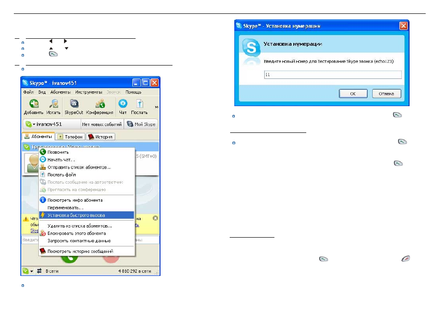Viewport: 440px width, 311px height.
Task: Click the Послать (send file) toolbar icon
Action: point(139,107)
